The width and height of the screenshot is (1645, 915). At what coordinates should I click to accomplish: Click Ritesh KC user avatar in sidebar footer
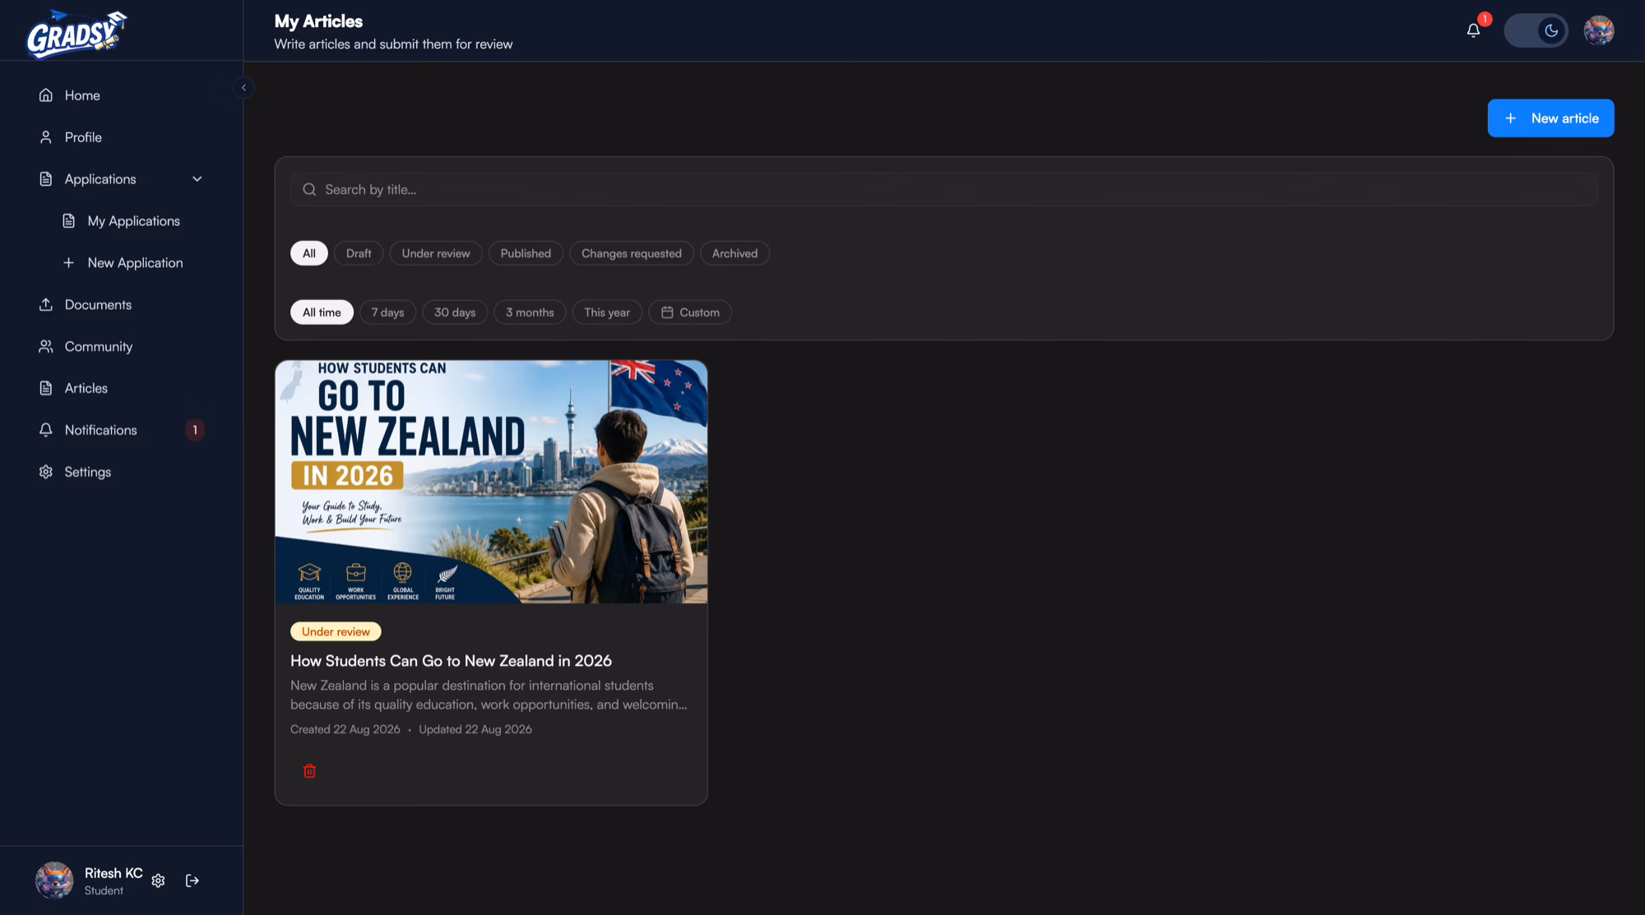point(54,880)
